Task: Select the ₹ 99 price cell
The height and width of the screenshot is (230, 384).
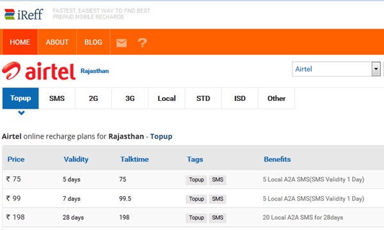Action: [x=13, y=198]
